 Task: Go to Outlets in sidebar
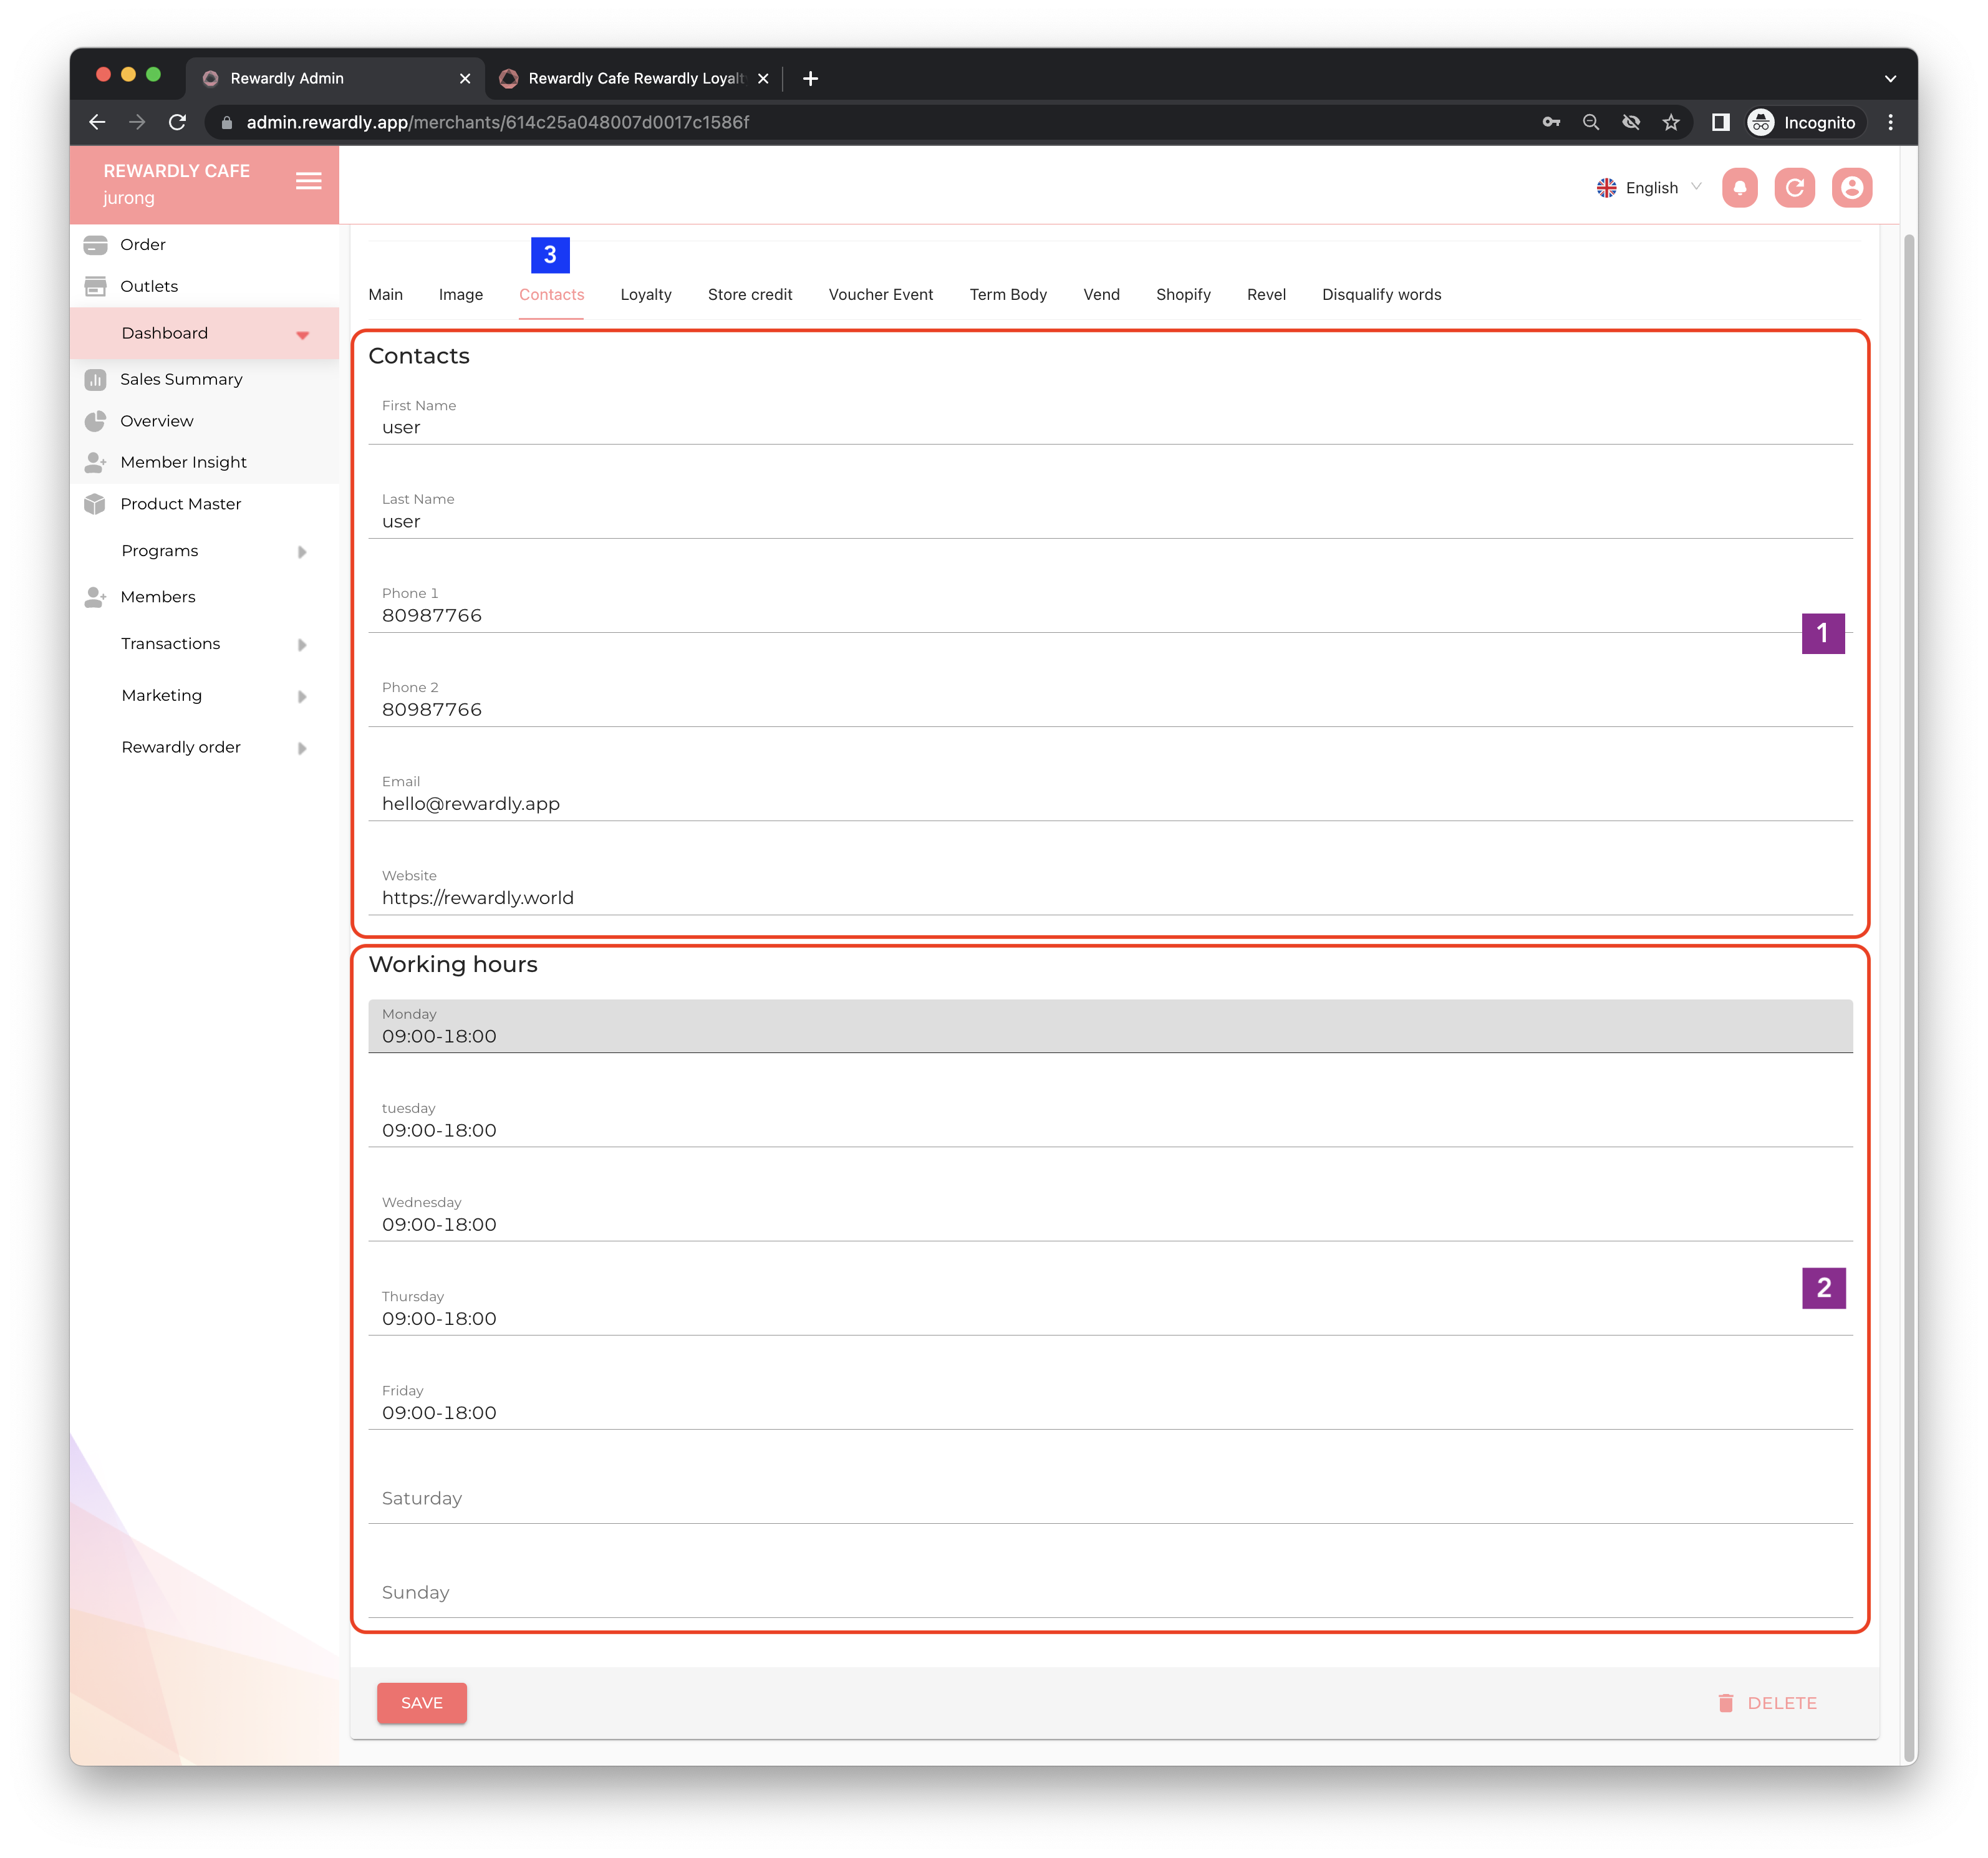click(x=204, y=287)
